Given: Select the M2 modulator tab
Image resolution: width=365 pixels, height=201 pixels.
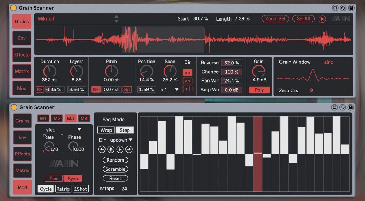Looking at the screenshot, I should click(x=57, y=118).
